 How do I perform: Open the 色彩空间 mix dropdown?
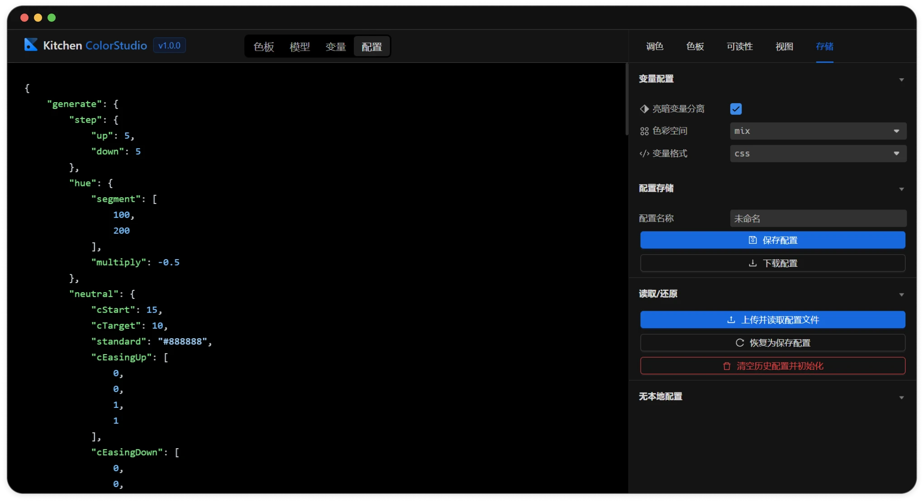pyautogui.click(x=818, y=131)
